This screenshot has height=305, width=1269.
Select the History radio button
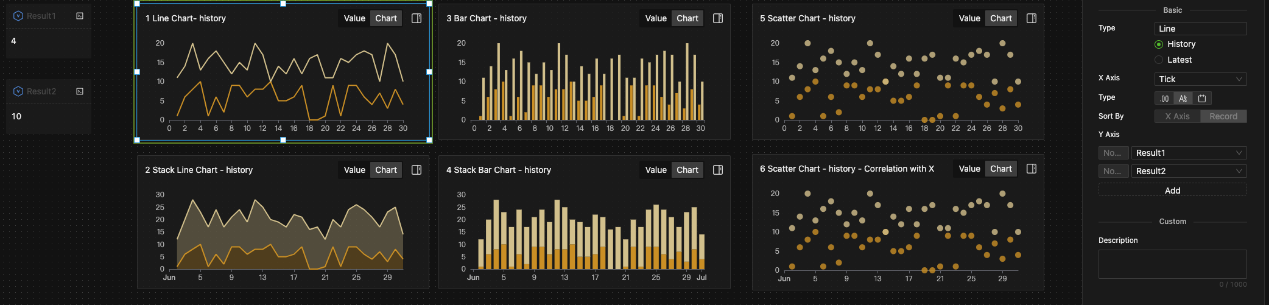tap(1159, 44)
